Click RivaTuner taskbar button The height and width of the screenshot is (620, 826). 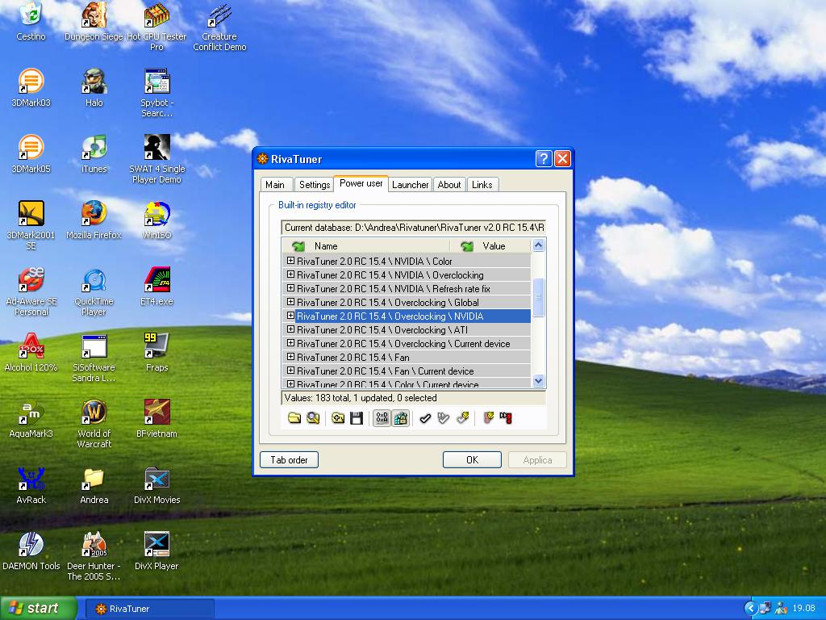click(149, 609)
